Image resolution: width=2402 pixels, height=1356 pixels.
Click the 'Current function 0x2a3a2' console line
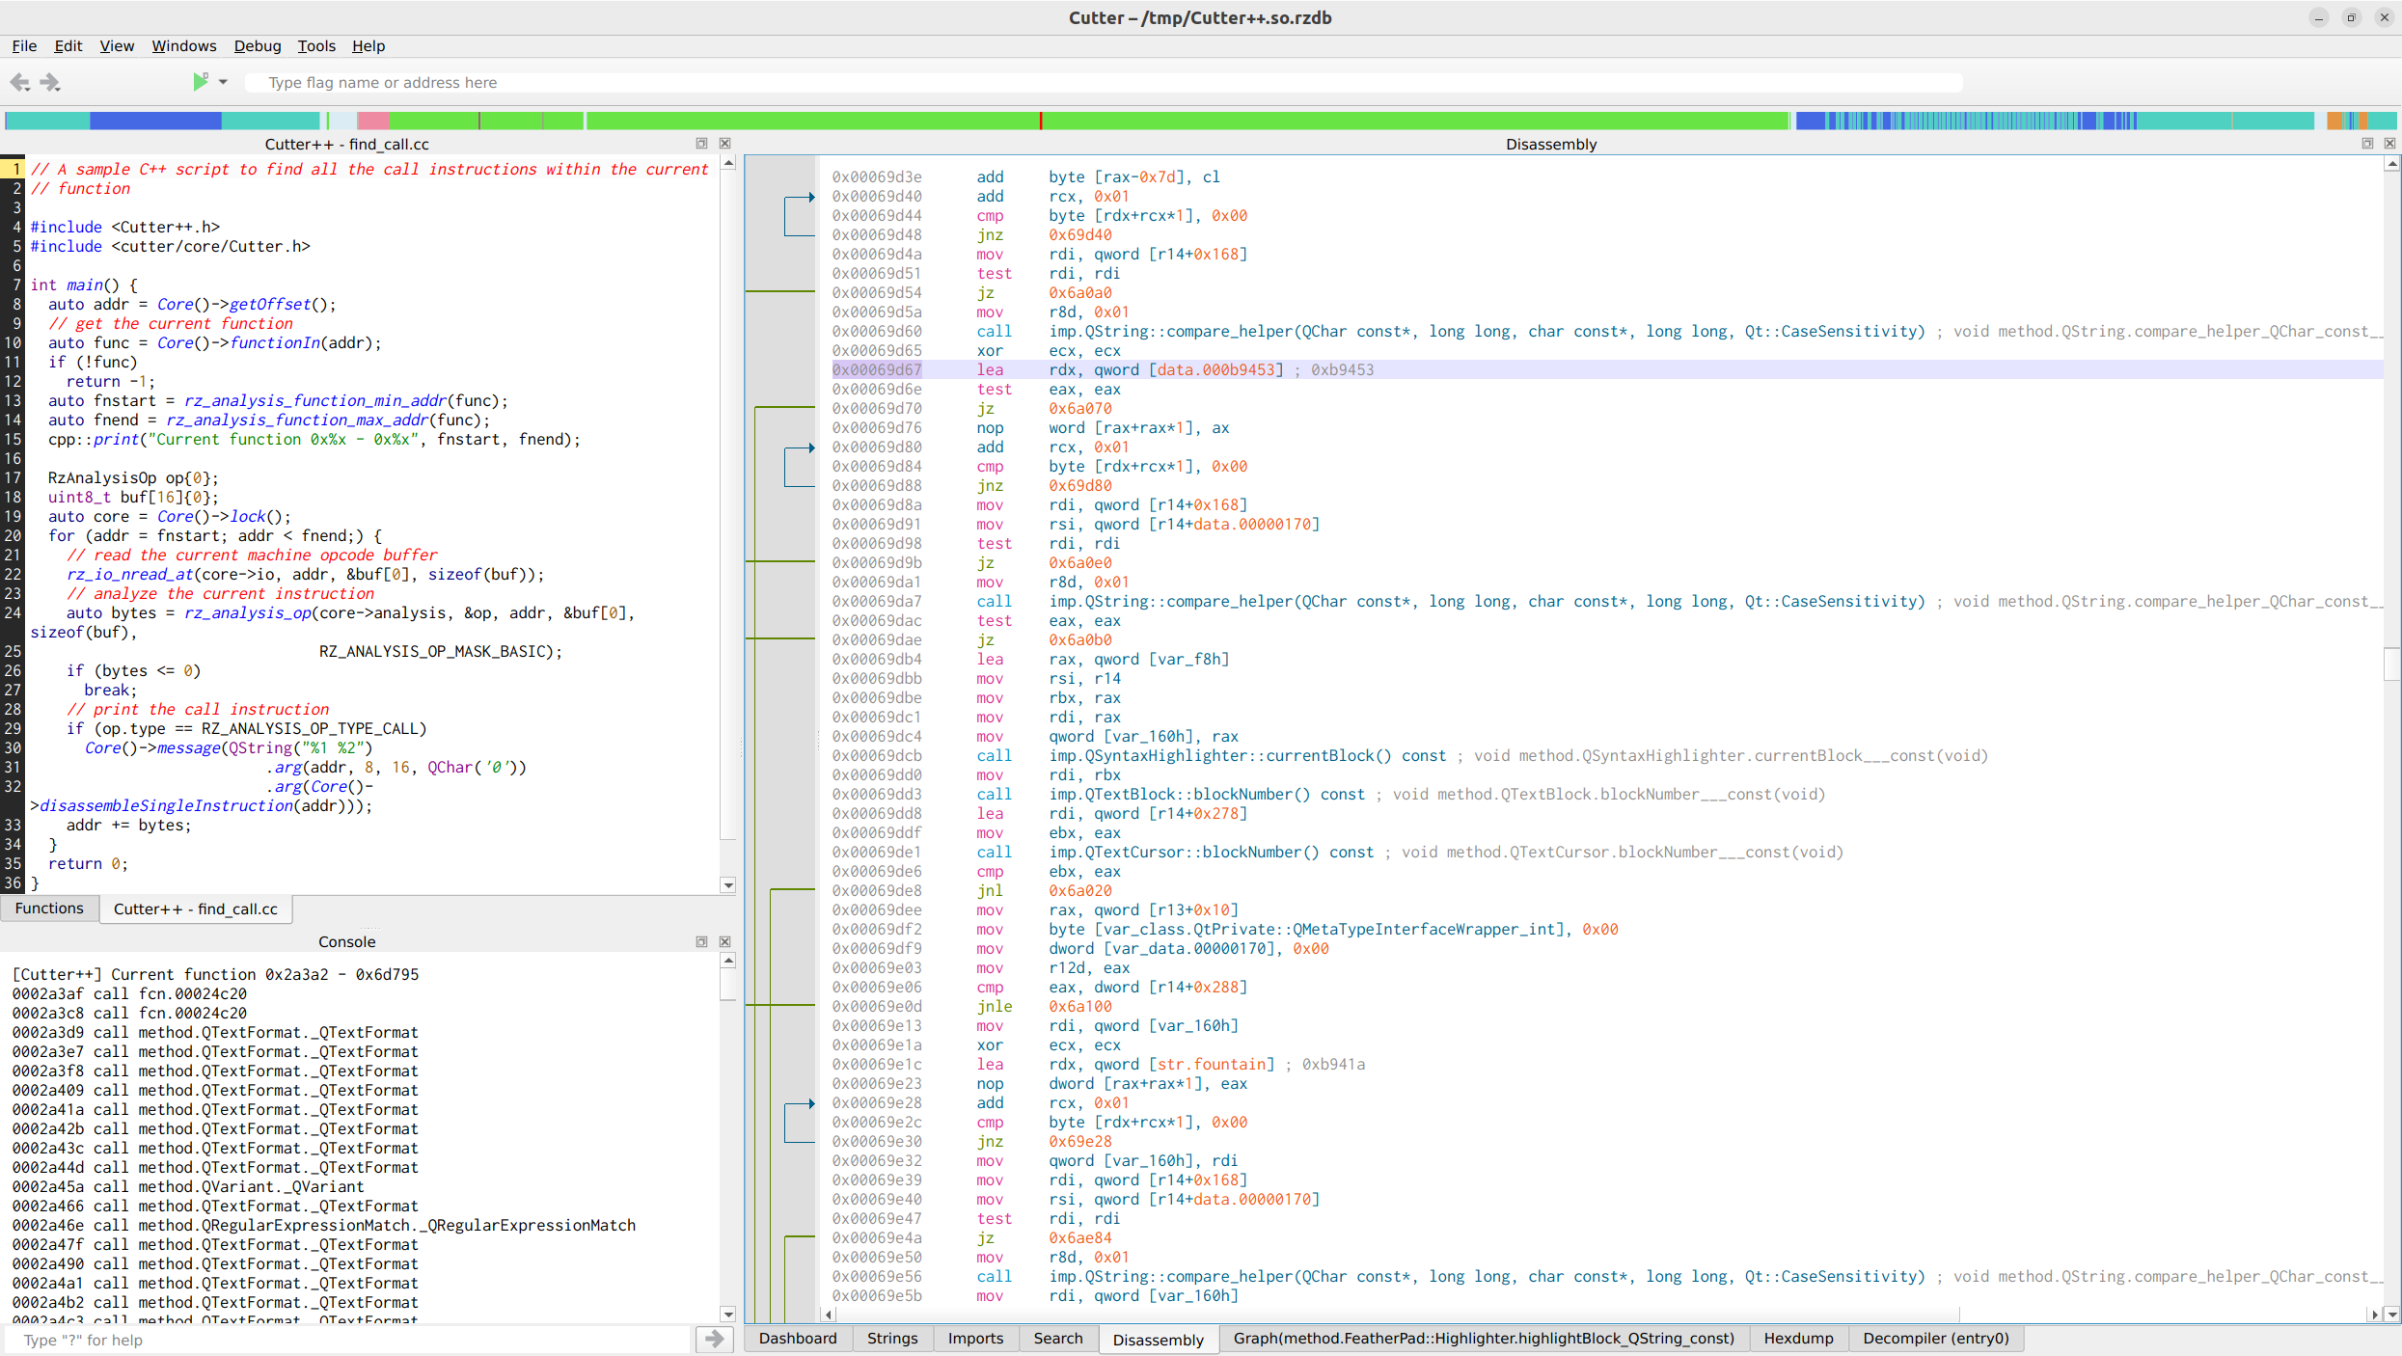[215, 975]
